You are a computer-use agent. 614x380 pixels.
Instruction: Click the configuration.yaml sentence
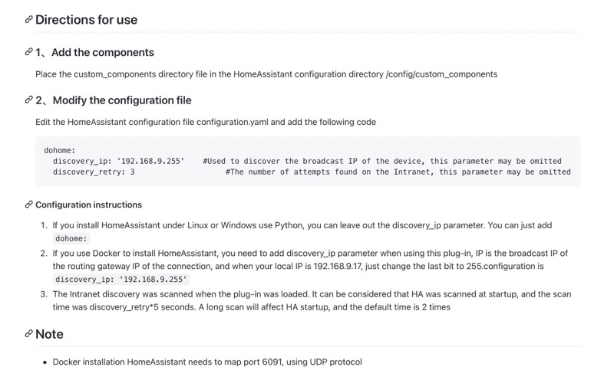206,122
